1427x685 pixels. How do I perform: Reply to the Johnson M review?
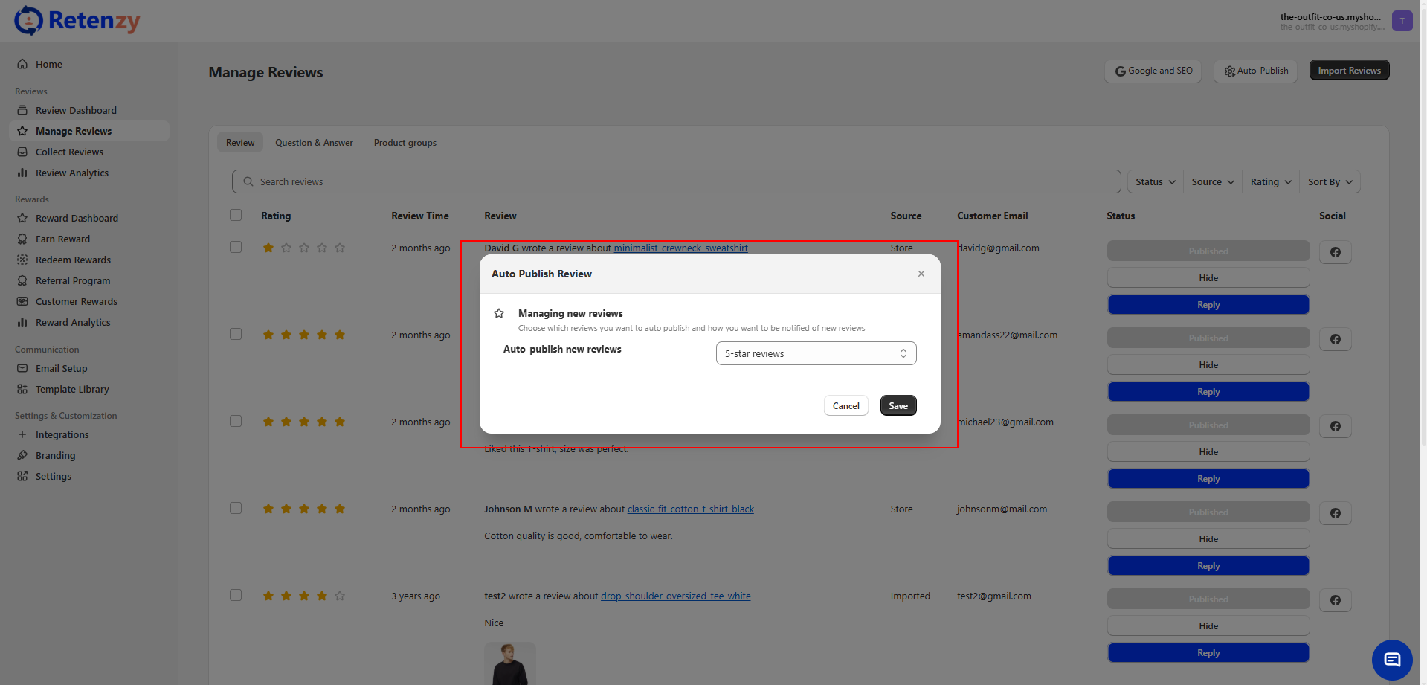click(x=1208, y=566)
